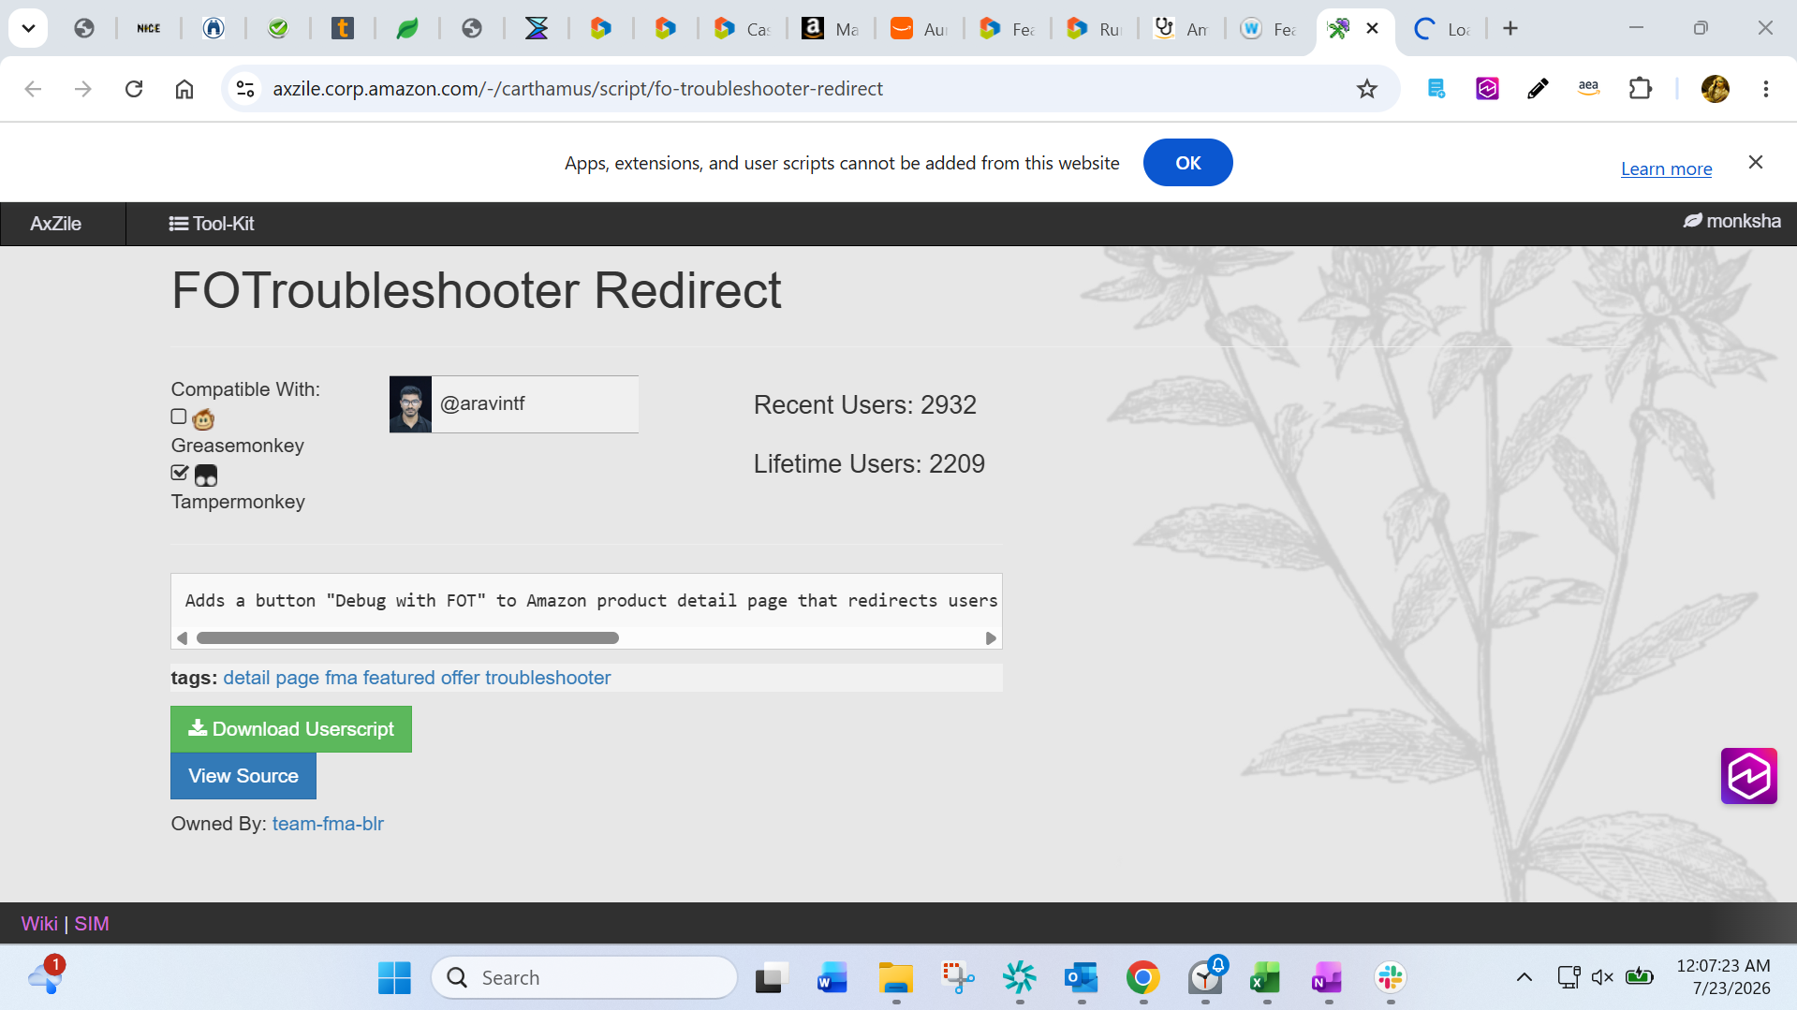This screenshot has width=1797, height=1010.
Task: Click the description's left scroll arrow
Action: click(182, 638)
